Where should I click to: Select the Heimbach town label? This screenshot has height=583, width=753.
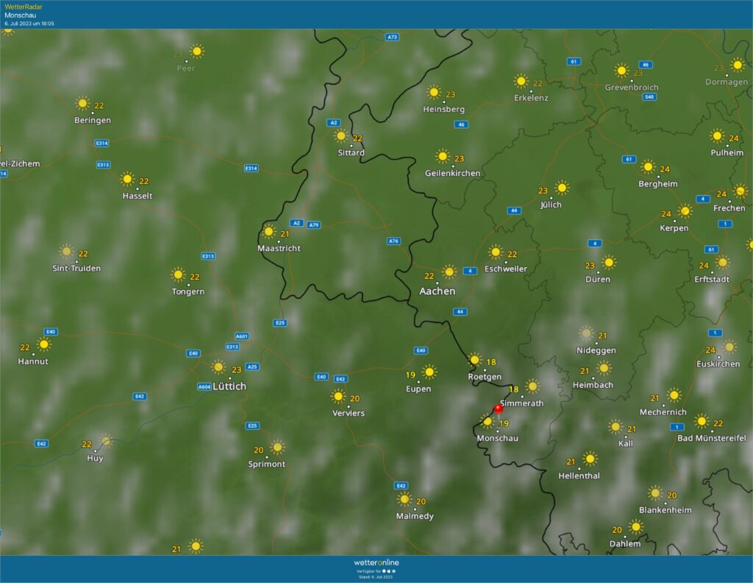(593, 386)
